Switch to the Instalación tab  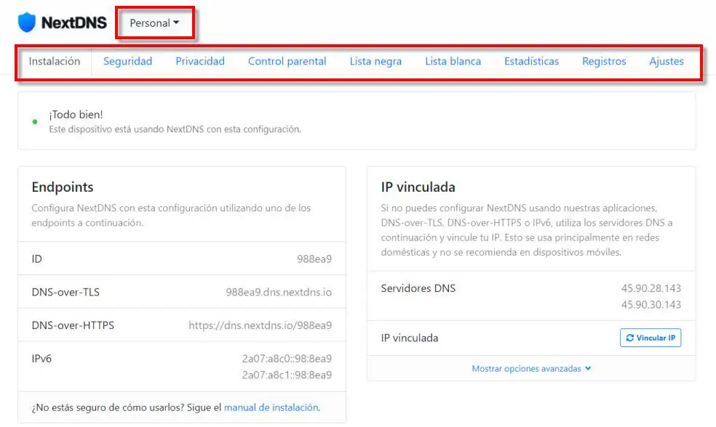(x=55, y=61)
